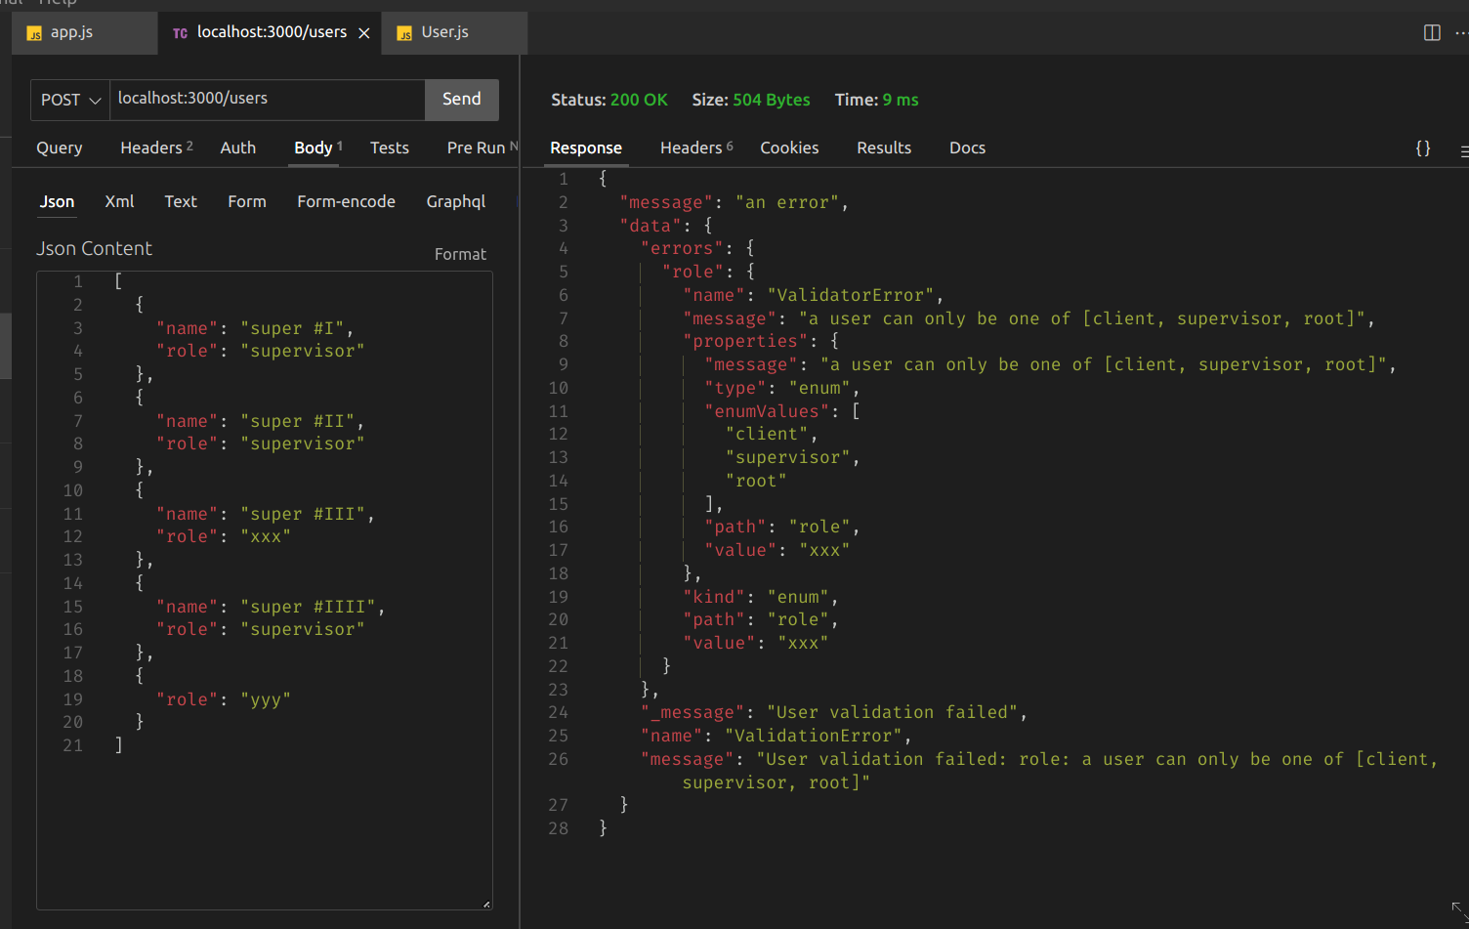This screenshot has height=929, width=1469.
Task: Close the localhost:3000/users tab
Action: click(x=364, y=33)
